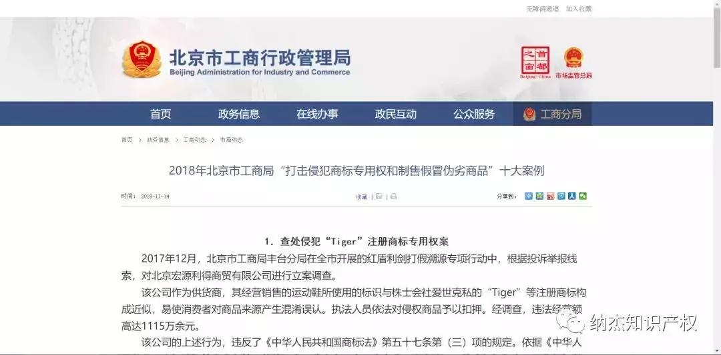This screenshot has width=721, height=355.
Task: Click the scrollbar up arrow
Action: tap(717, 5)
